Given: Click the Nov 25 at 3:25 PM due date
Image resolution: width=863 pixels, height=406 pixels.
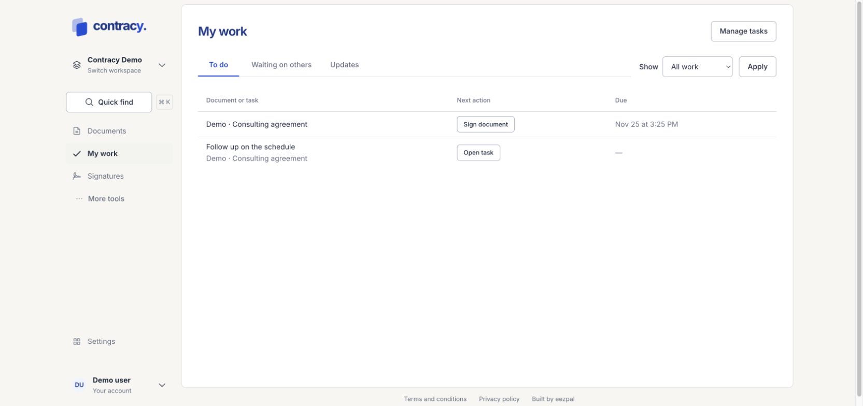Looking at the screenshot, I should pyautogui.click(x=646, y=124).
